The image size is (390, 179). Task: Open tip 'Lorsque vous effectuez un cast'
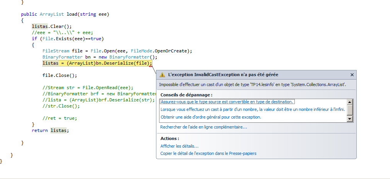coord(252,109)
